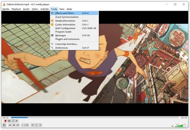The width and height of the screenshot is (190, 130).
Task: Open the Audio menu
Action: 26,9
